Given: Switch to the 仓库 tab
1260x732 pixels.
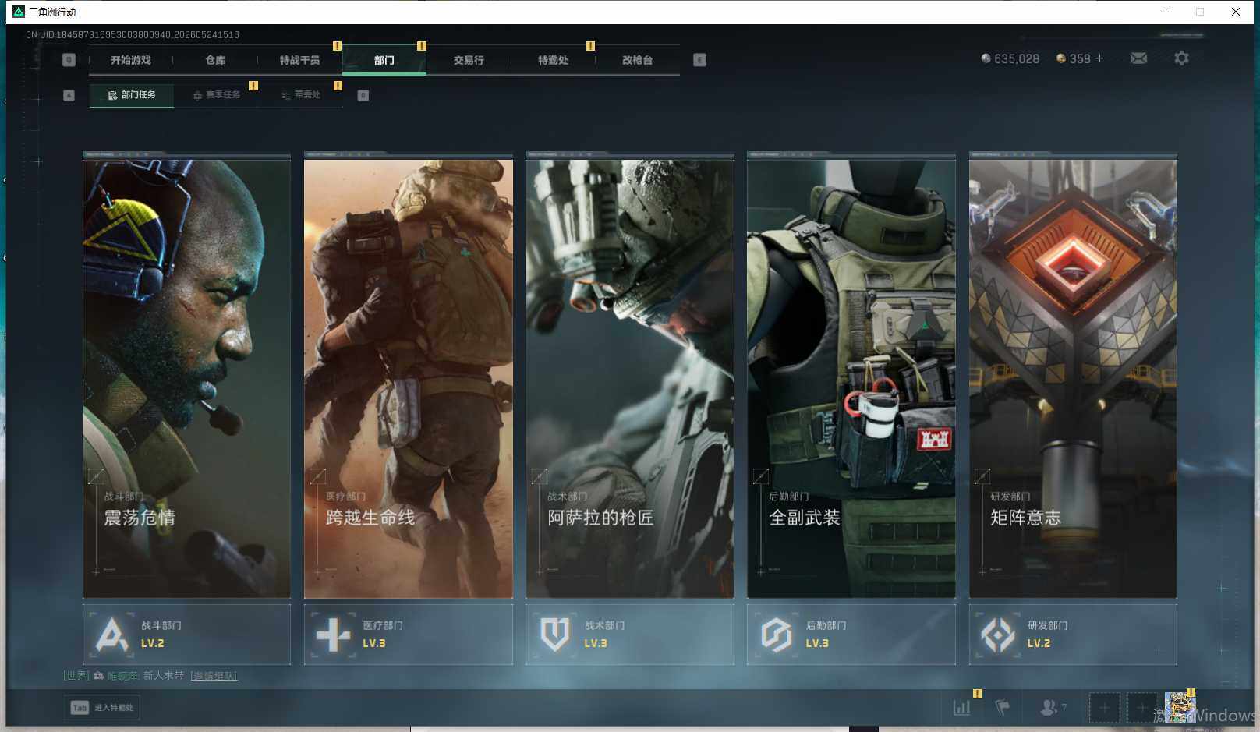Looking at the screenshot, I should tap(215, 60).
